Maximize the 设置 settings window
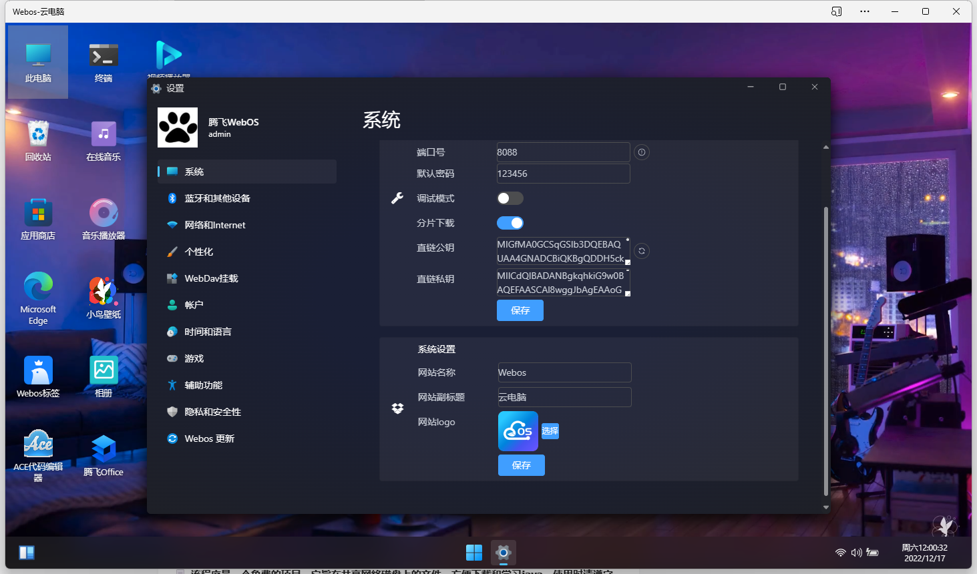The height and width of the screenshot is (574, 977). (783, 87)
